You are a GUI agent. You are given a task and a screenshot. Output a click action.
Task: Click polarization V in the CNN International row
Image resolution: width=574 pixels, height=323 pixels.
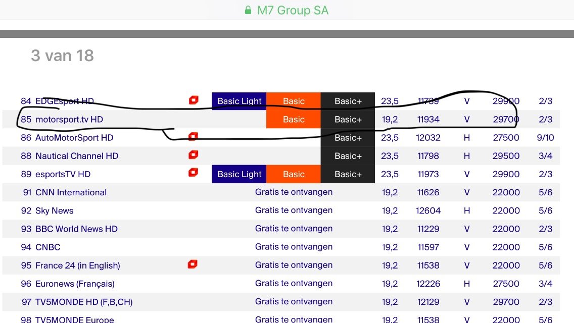click(x=467, y=192)
